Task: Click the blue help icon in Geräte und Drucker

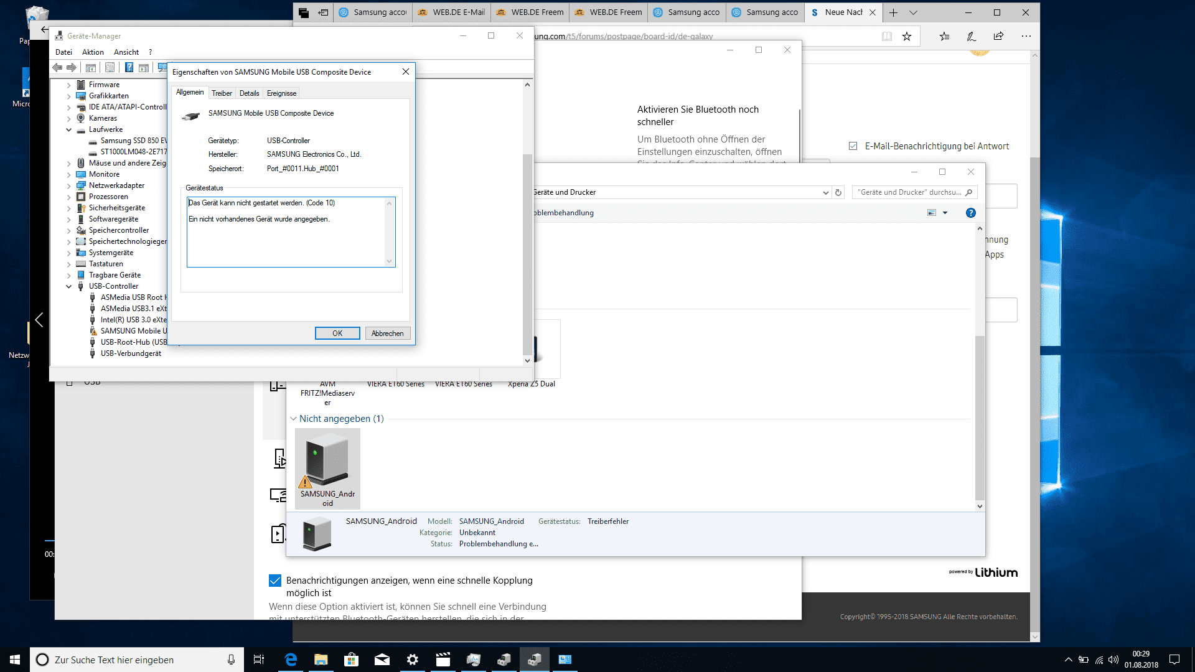Action: coord(970,213)
